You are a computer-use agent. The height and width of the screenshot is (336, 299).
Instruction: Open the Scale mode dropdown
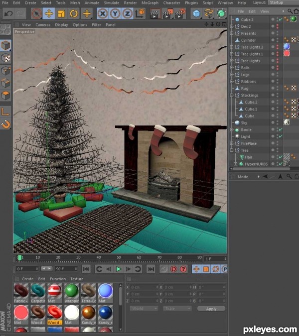[177, 309]
